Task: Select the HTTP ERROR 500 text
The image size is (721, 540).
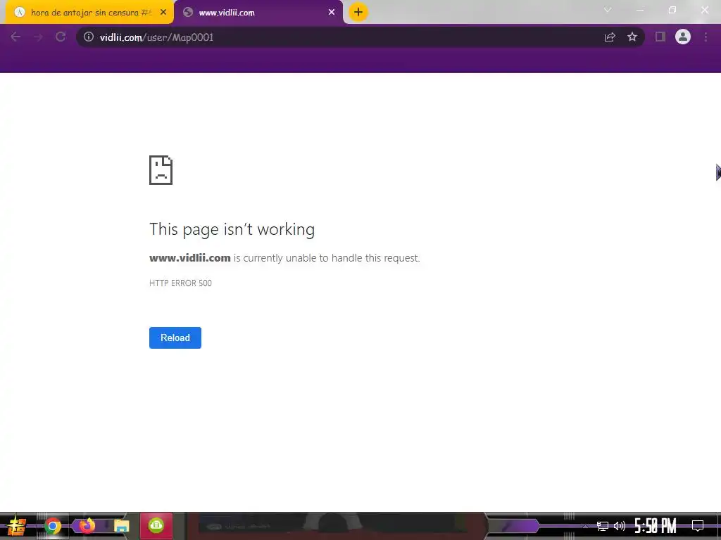Action: [x=180, y=283]
